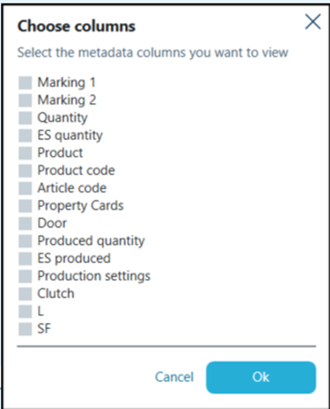Toggle the SF column checkbox
330x409 pixels.
(26, 329)
